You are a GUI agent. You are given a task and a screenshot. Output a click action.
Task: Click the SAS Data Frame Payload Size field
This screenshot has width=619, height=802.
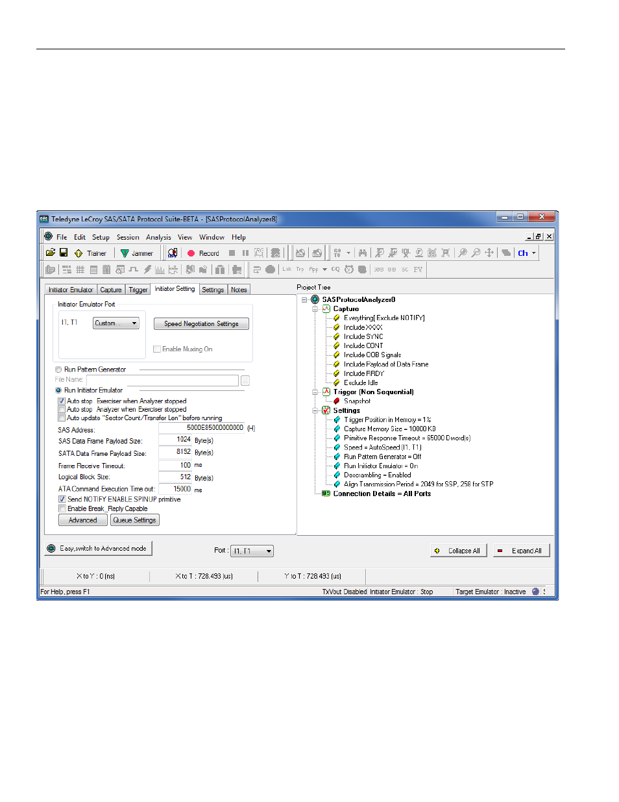[175, 440]
